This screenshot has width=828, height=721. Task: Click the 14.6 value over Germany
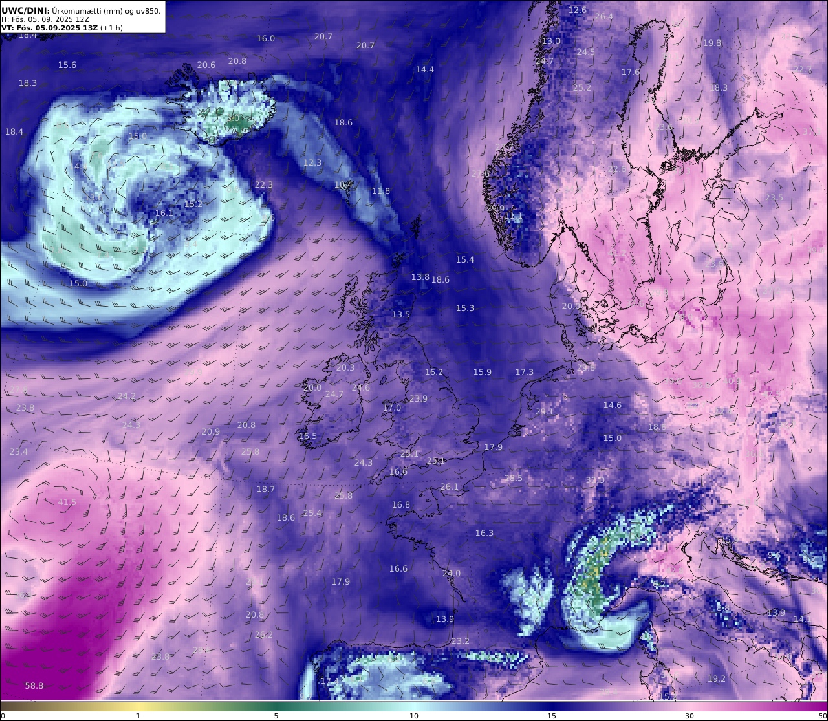[613, 405]
